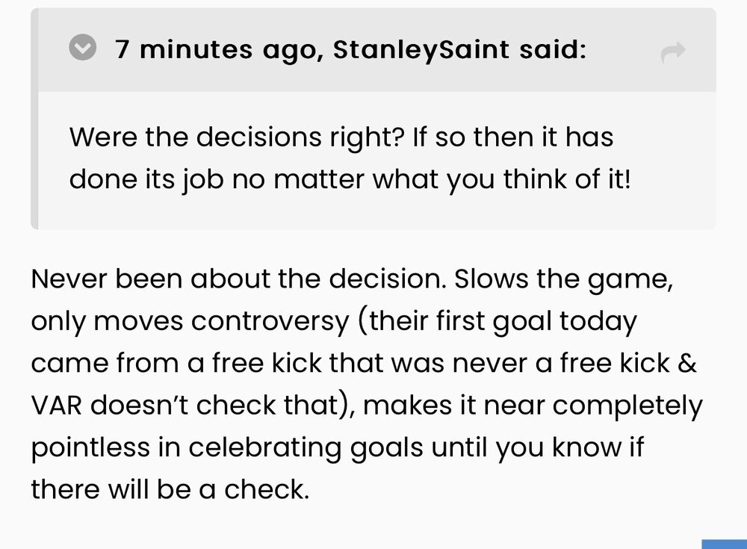This screenshot has width=747, height=549.
Task: Click the blue button at bottom-right corner
Action: (724, 542)
